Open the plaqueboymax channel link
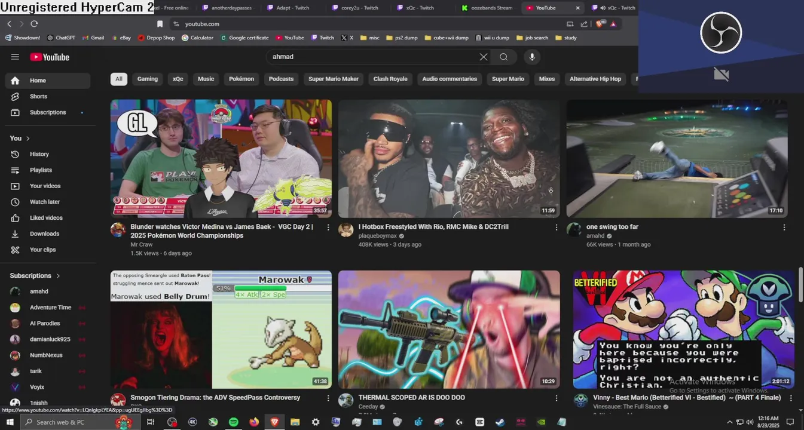 pyautogui.click(x=377, y=236)
